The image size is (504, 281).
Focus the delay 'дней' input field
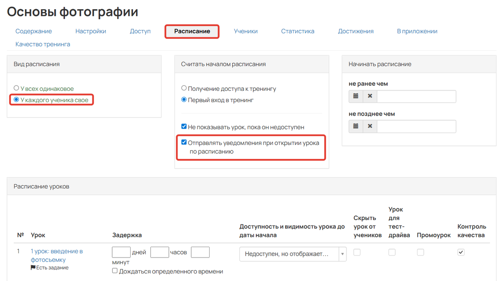(121, 252)
